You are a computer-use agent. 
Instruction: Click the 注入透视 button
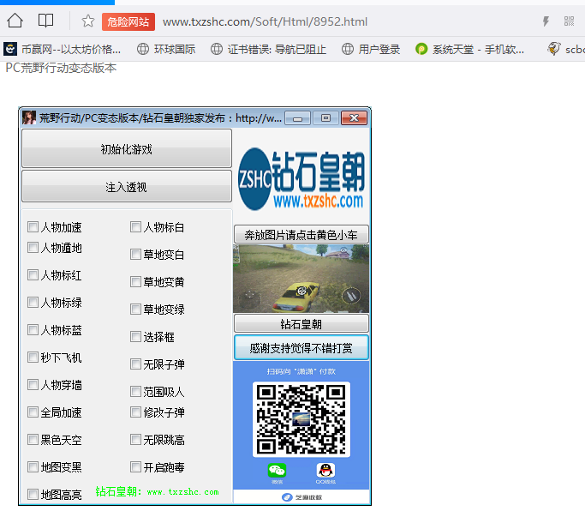point(127,186)
